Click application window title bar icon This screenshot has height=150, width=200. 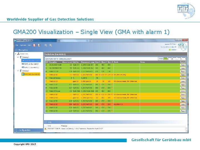15,40
